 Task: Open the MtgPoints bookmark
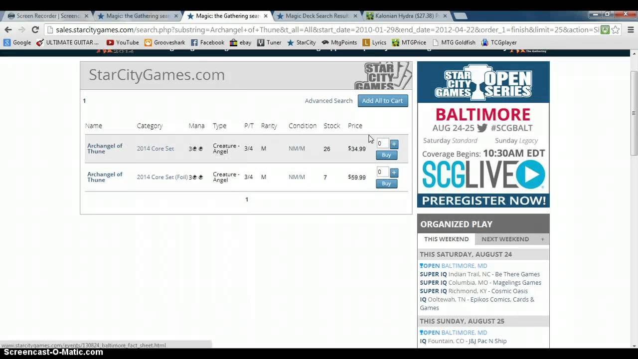(x=339, y=42)
